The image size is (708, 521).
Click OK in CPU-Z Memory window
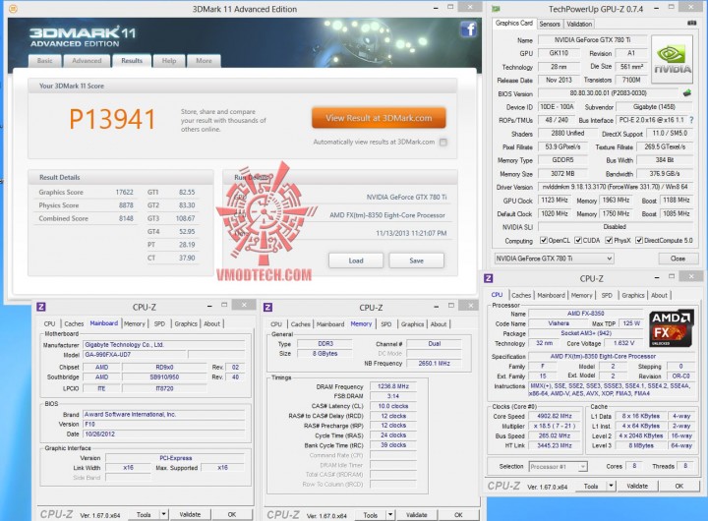458,515
